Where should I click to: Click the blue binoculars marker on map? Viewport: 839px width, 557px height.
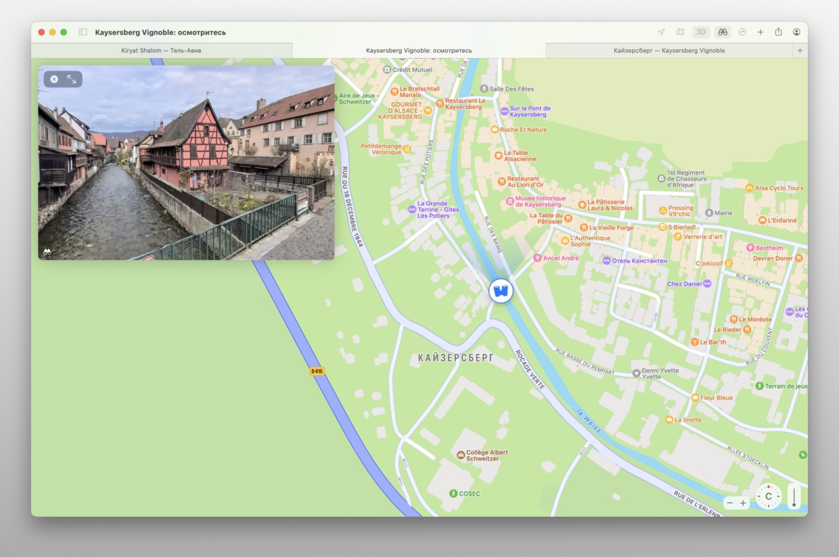coord(501,291)
